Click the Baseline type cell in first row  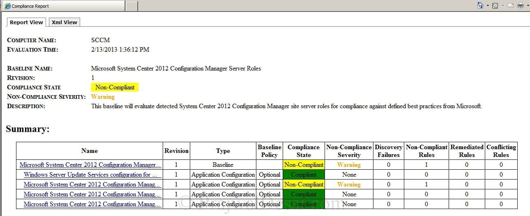223,165
